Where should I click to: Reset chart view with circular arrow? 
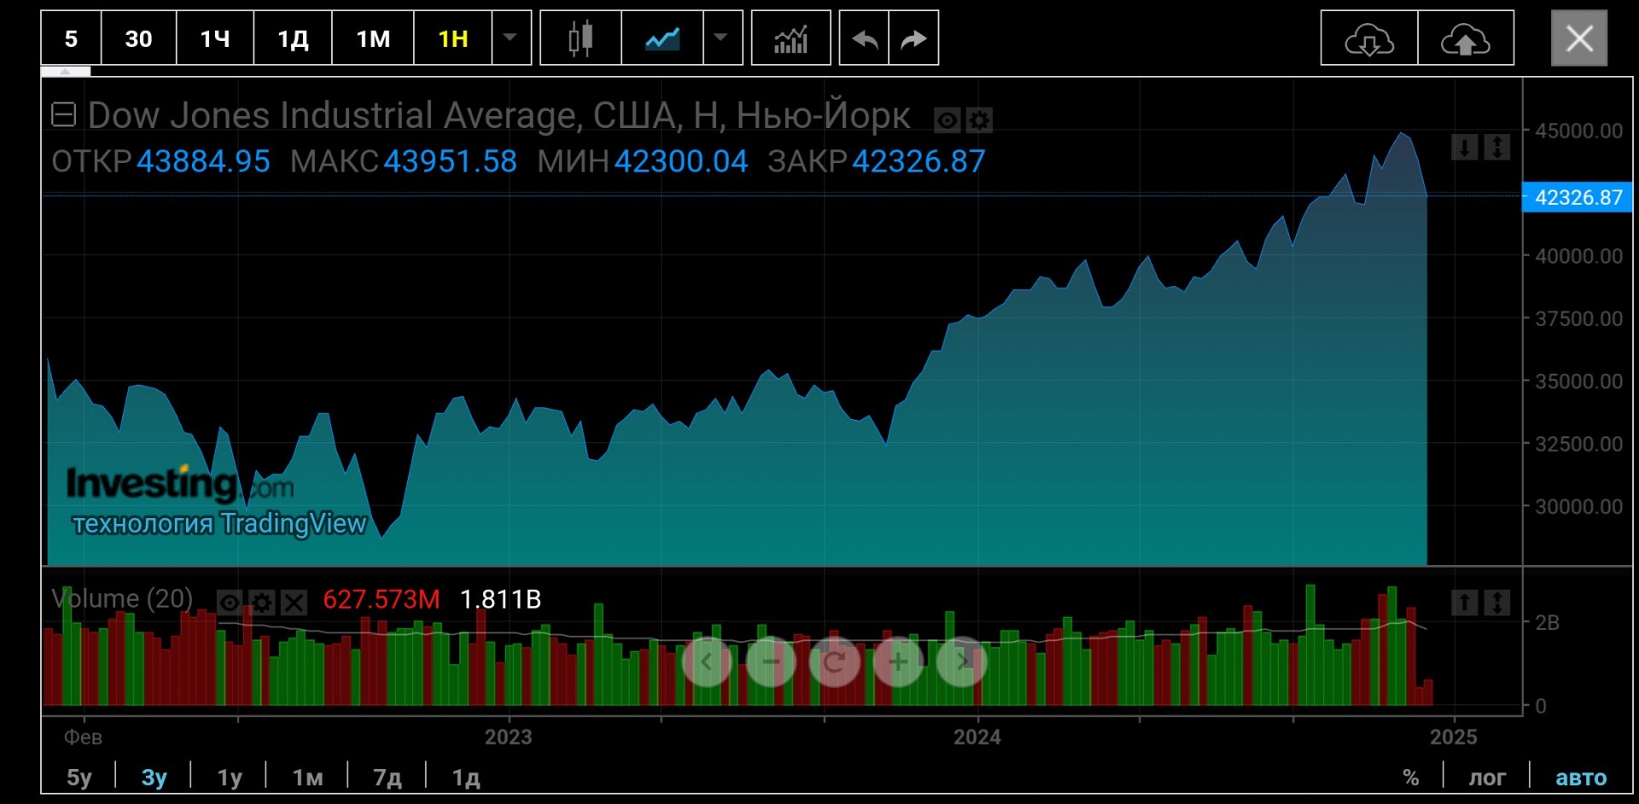coord(834,661)
